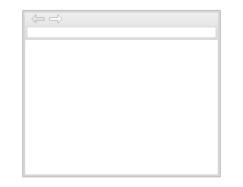
Task: Go forward using the right-pointing arrow
Action: pos(56,19)
